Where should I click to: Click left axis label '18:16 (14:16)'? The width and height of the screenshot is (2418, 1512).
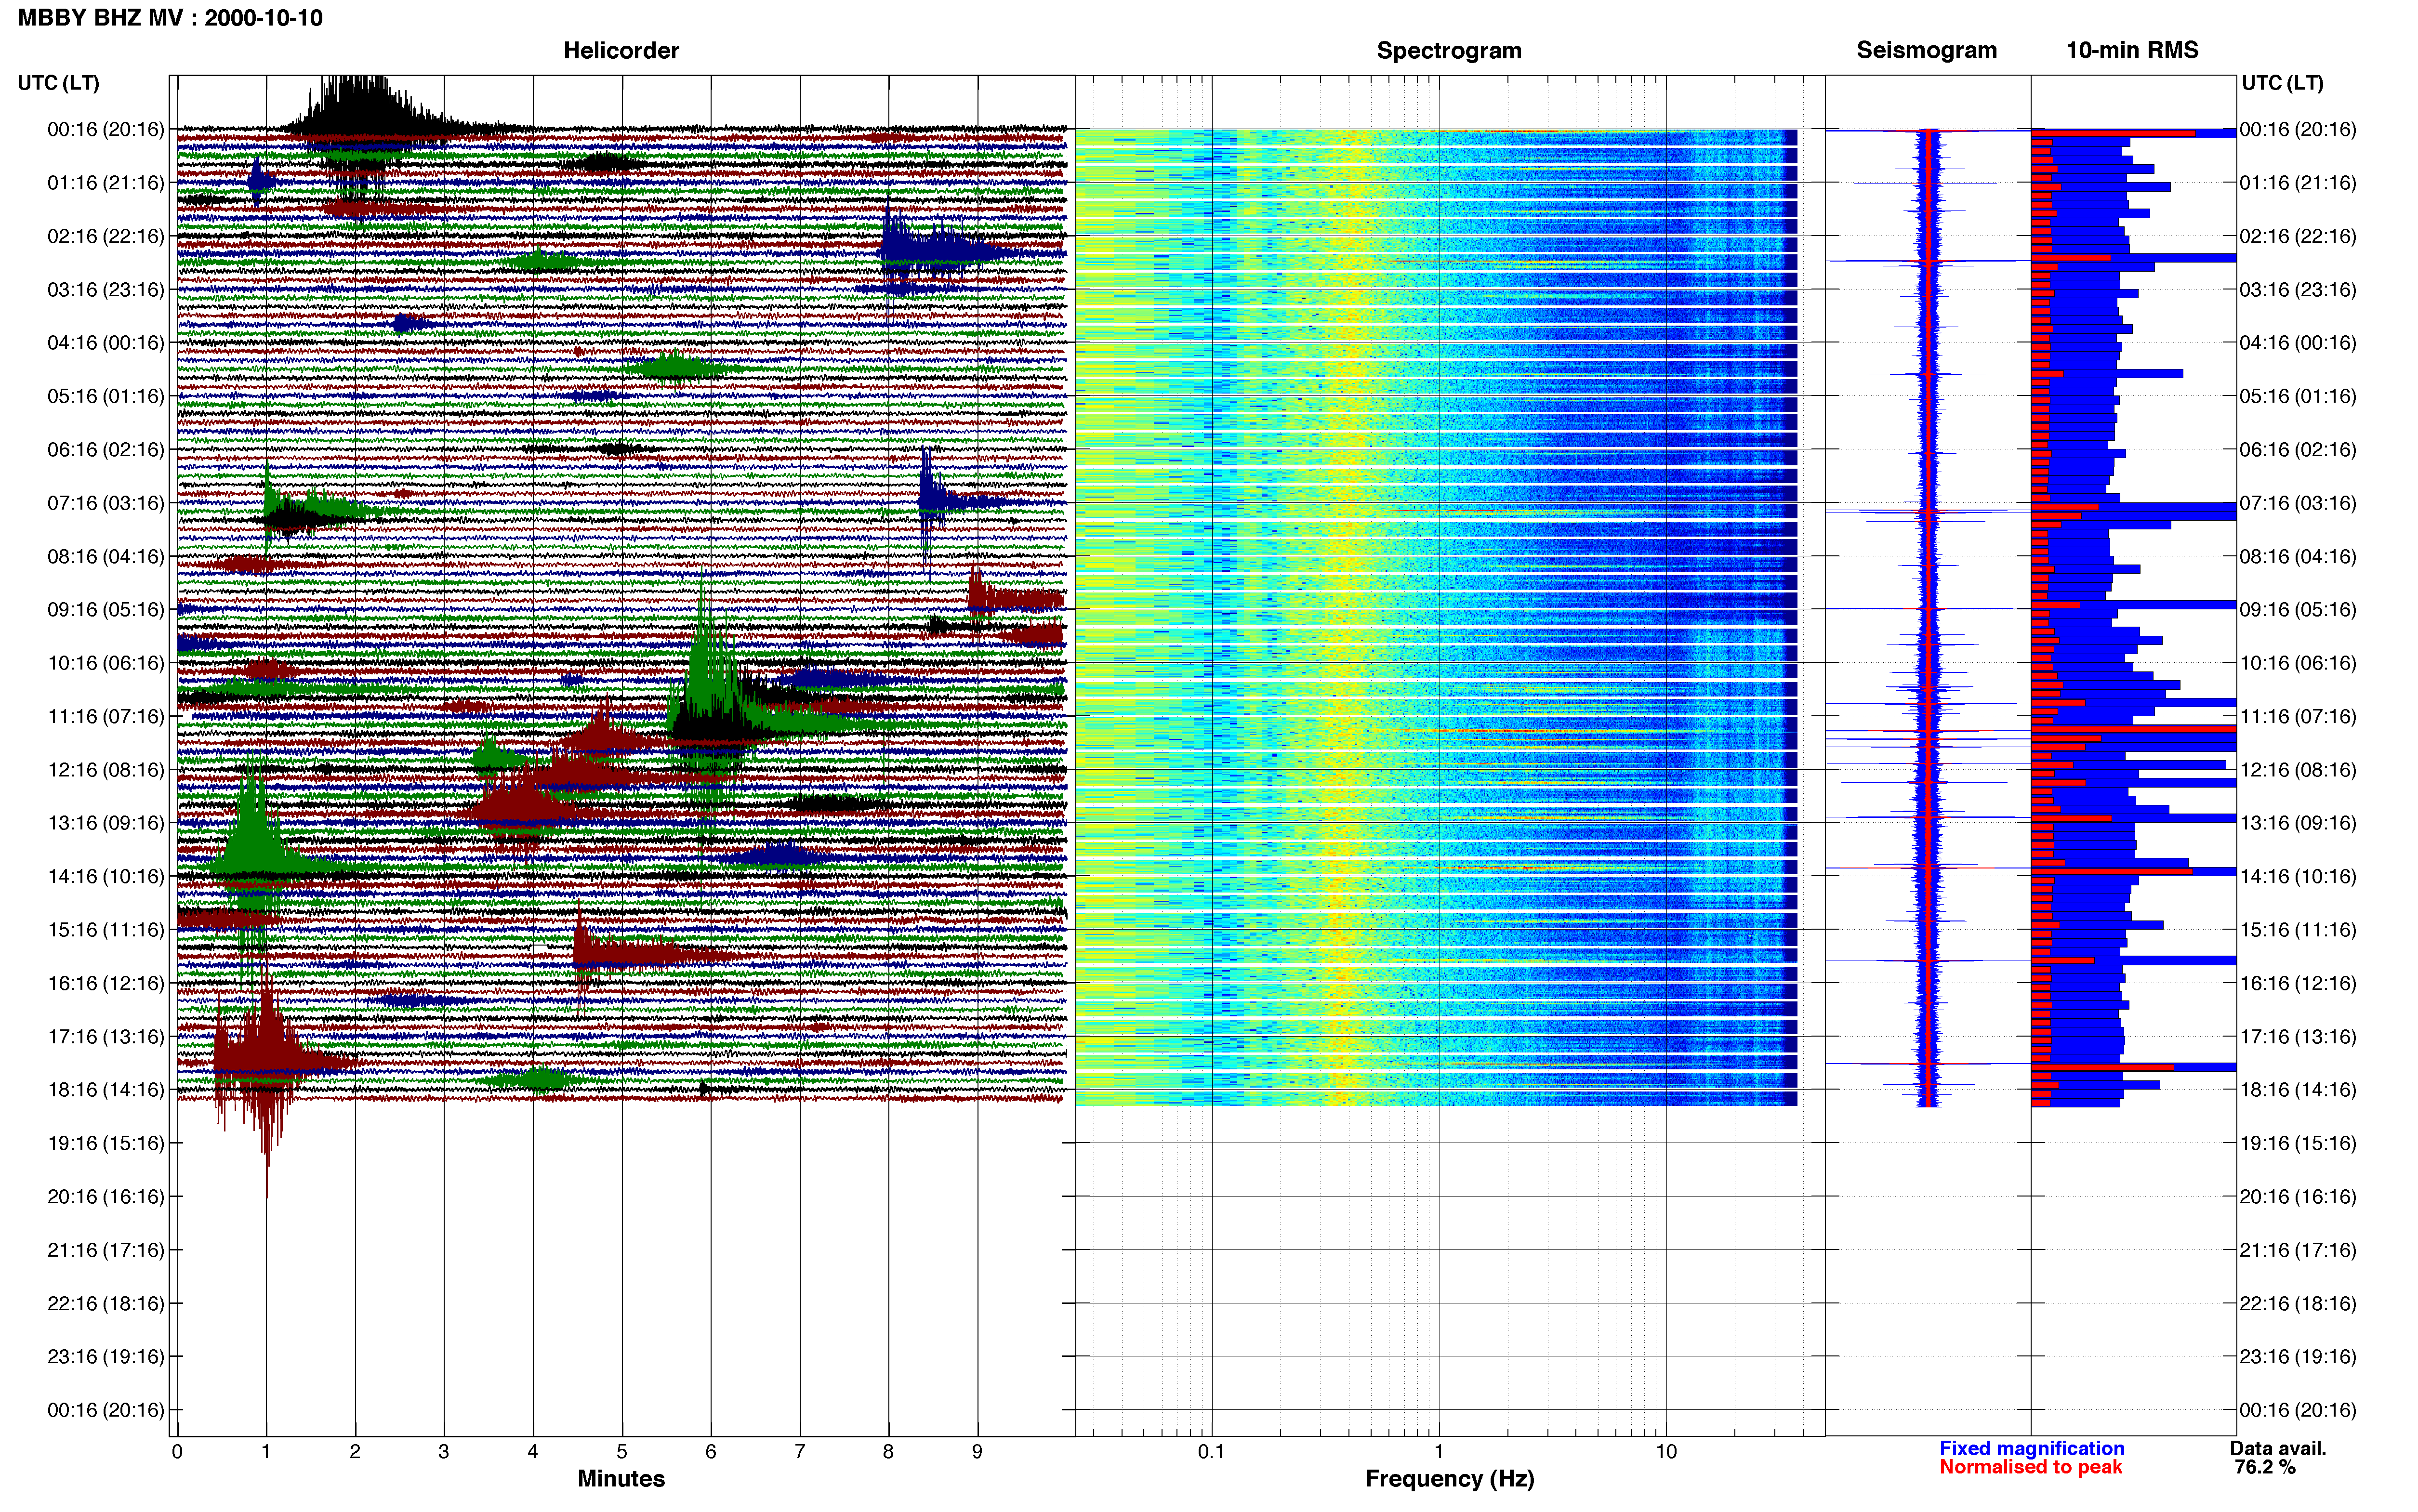coord(106,1090)
